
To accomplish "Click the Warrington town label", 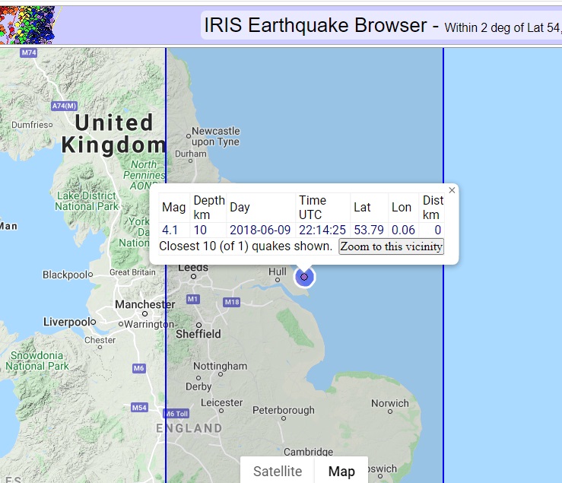I will pos(149,325).
